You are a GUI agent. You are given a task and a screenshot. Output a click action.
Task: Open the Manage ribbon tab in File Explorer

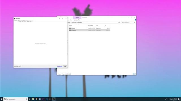[x=77, y=17]
